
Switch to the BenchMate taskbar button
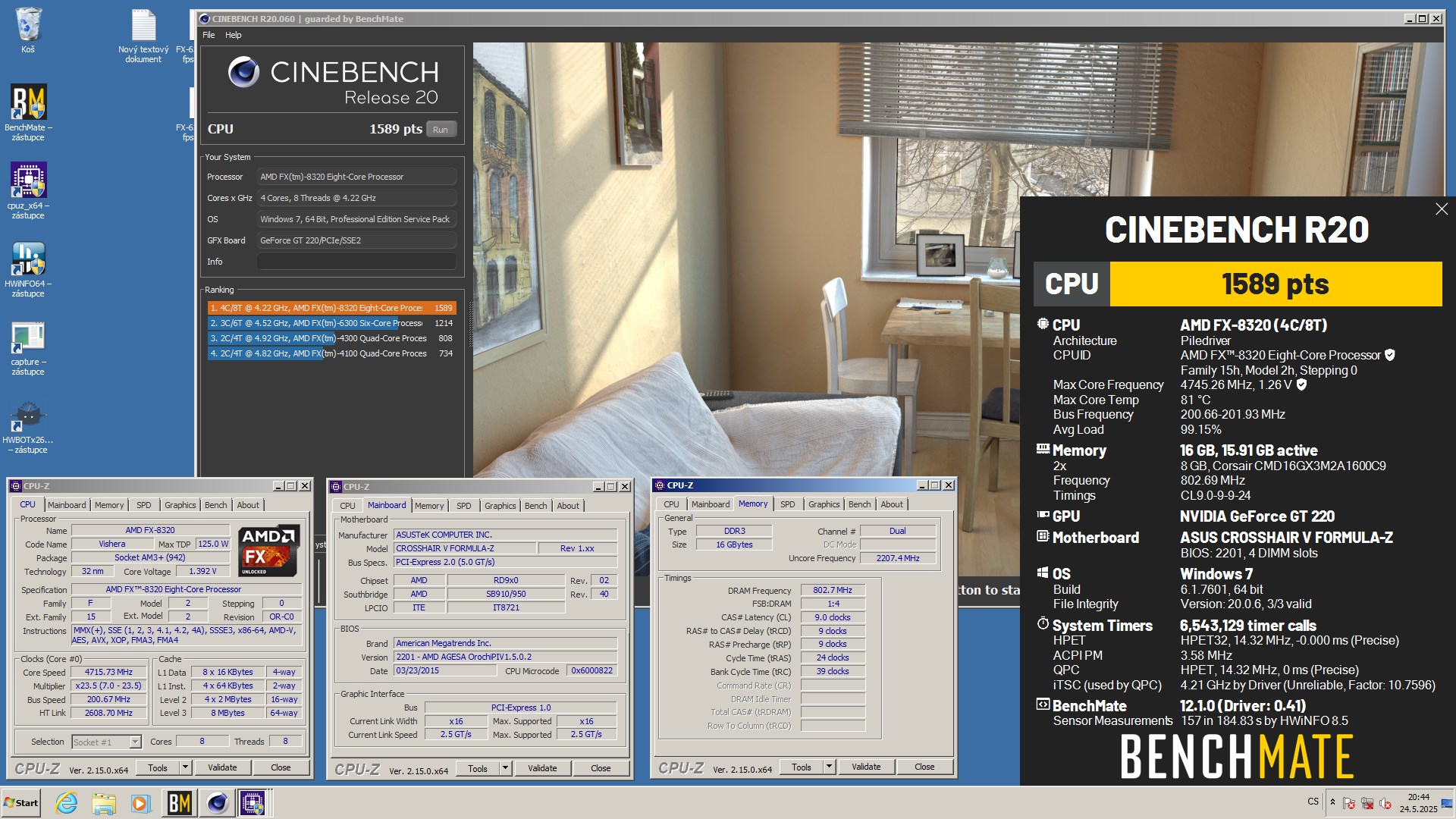(179, 802)
